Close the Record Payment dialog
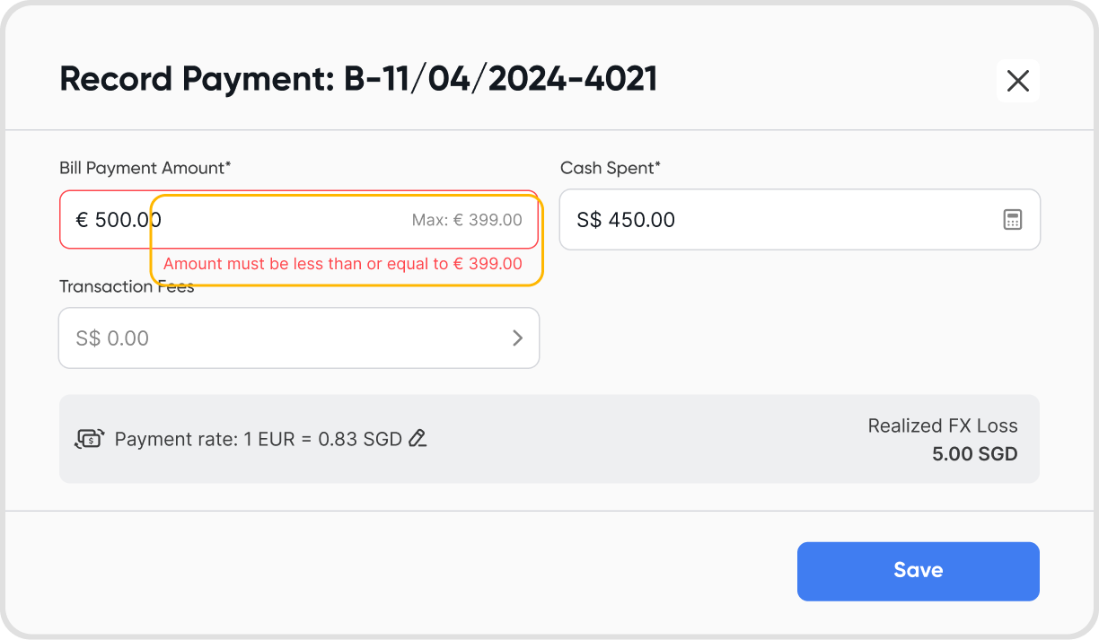 click(1017, 81)
